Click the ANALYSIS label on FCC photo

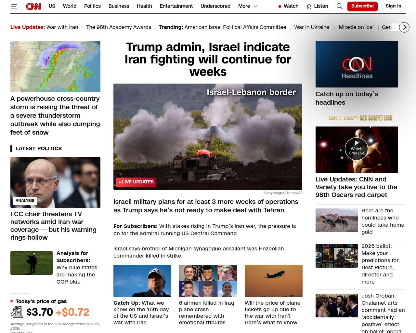[x=25, y=201]
